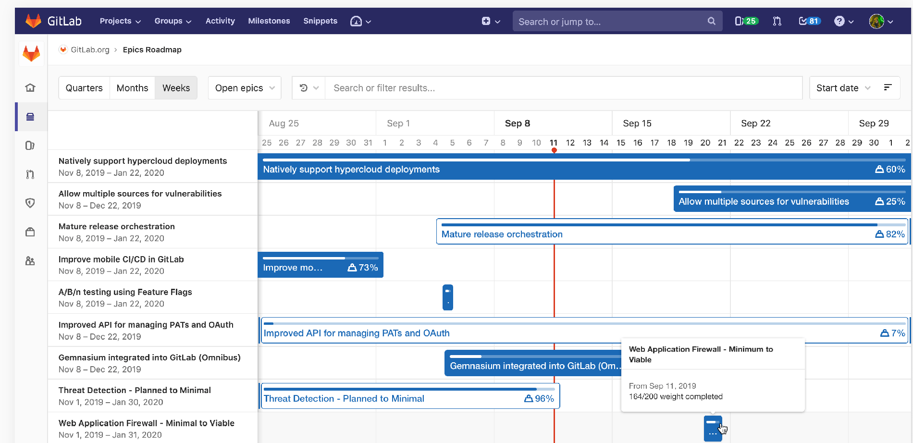This screenshot has height=443, width=913.
Task: Click the today marker dot under 11
Action: click(554, 150)
